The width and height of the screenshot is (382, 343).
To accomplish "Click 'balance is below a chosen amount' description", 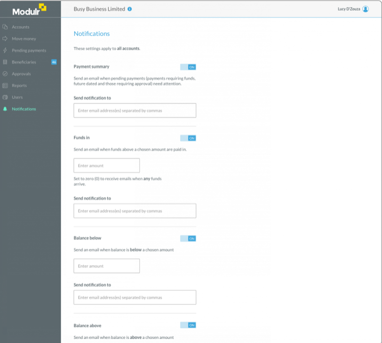I will click(124, 250).
